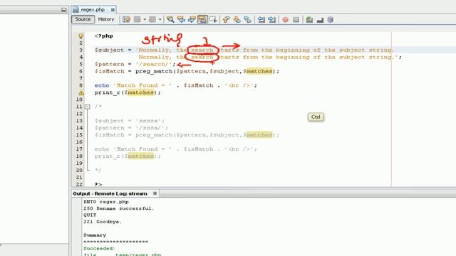Shift line left icon
The width and height of the screenshot is (456, 256).
point(261,19)
